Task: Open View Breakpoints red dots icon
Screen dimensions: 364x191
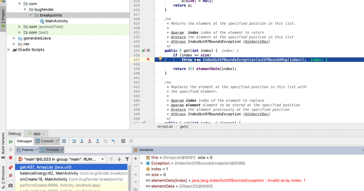Action: coord(11,167)
